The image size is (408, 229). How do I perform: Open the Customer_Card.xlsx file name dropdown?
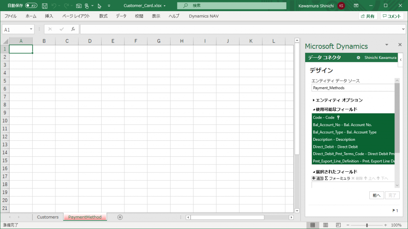[165, 6]
